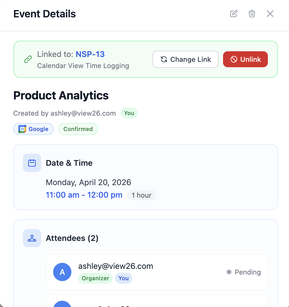Click the Confirmed status badge

coord(78,129)
